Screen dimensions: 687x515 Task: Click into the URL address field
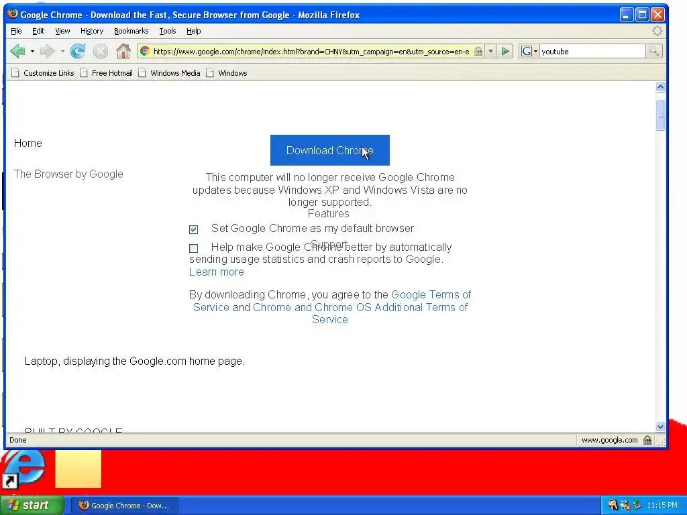[311, 51]
